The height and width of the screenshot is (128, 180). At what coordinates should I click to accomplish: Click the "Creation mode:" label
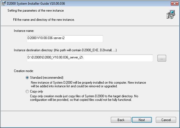click(24, 71)
